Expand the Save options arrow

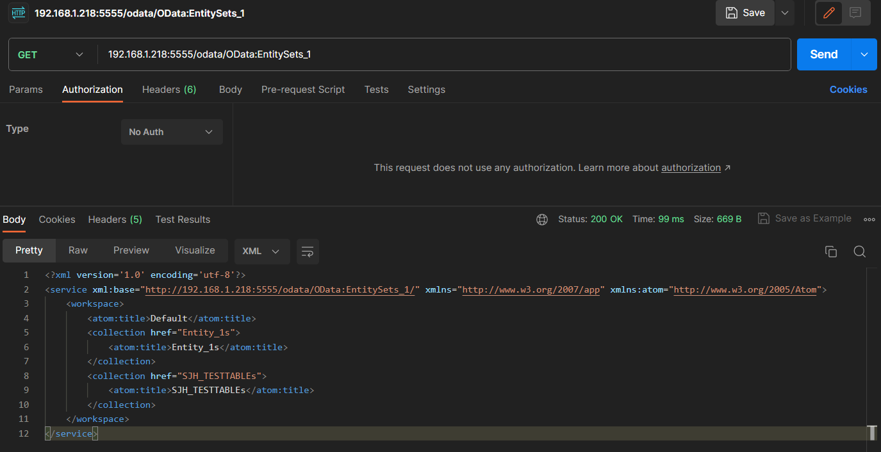(785, 13)
